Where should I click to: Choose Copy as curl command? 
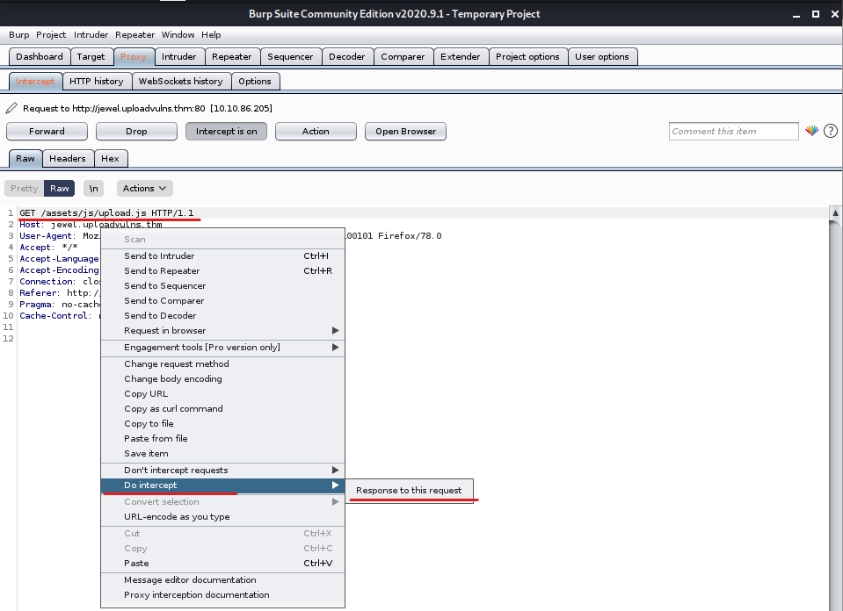(x=222, y=408)
